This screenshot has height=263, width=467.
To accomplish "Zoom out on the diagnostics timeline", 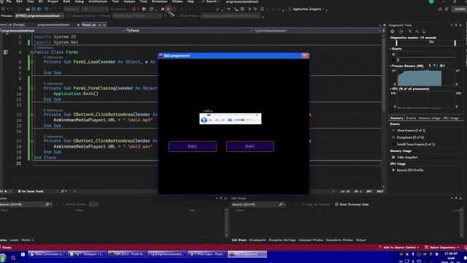I will pyautogui.click(x=417, y=31).
